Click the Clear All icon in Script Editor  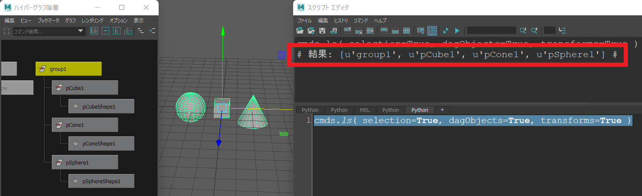point(370,30)
